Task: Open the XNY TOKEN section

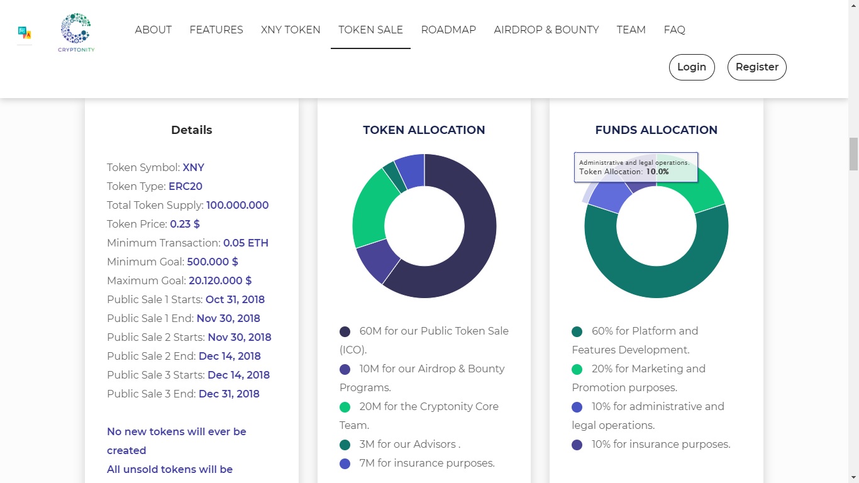Action: tap(291, 30)
